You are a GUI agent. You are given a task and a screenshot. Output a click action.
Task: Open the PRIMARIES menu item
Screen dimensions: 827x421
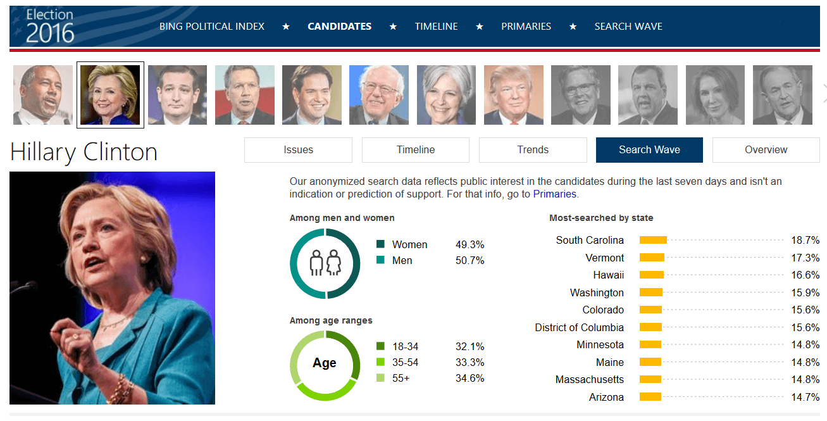click(526, 26)
